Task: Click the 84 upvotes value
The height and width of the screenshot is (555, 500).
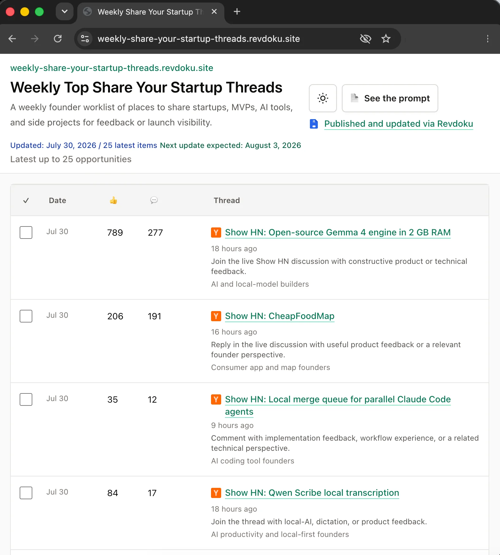Action: point(112,493)
